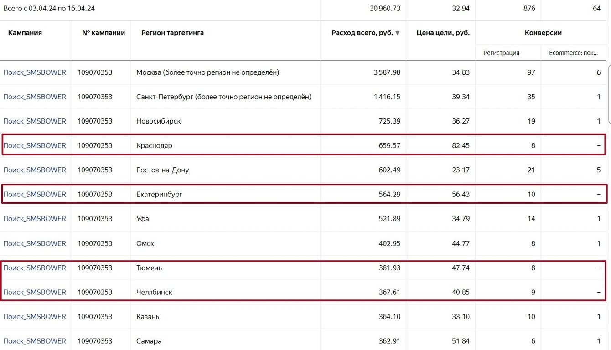The height and width of the screenshot is (350, 611).
Task: Follow the campaign link in Ростов-на-Дону row
Action: coord(35,170)
